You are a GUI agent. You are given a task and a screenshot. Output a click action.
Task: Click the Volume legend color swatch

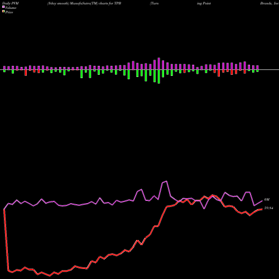pos(3,7)
